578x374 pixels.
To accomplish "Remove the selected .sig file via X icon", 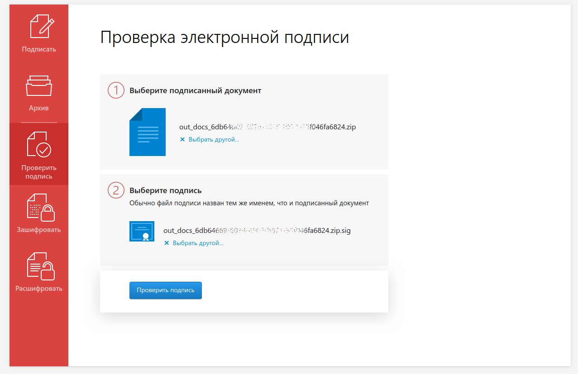I will coord(167,243).
